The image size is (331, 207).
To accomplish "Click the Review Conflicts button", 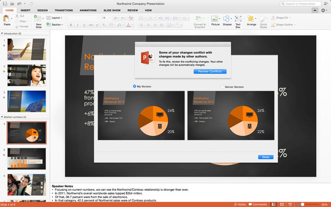I will pyautogui.click(x=210, y=71).
